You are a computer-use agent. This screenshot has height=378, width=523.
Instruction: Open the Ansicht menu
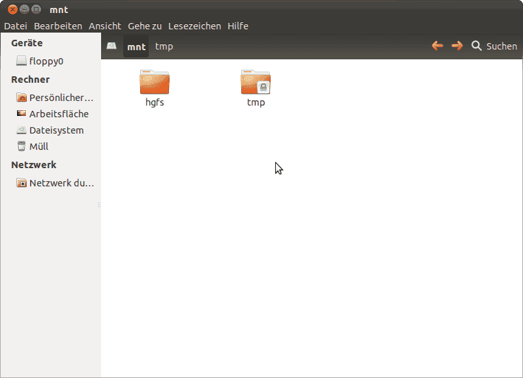pos(105,26)
